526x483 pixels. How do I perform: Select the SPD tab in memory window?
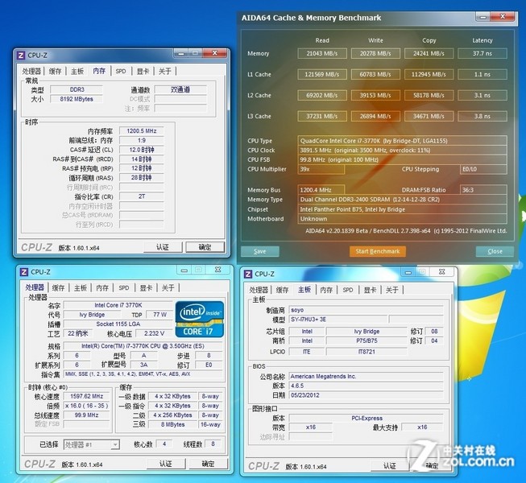(x=121, y=71)
